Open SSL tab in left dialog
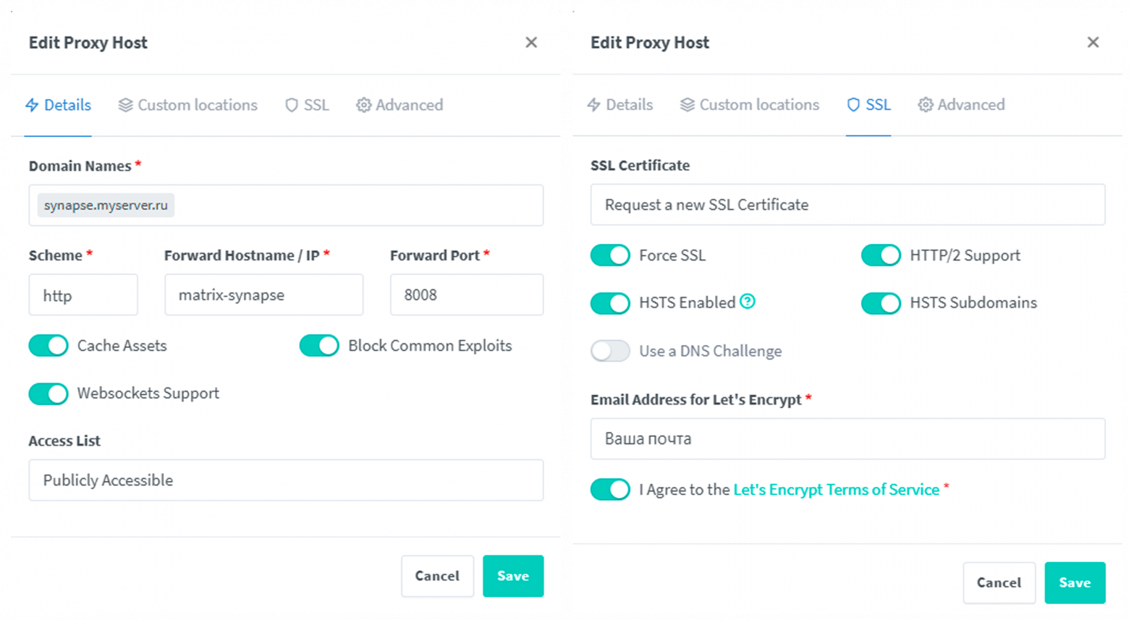 [x=308, y=106]
